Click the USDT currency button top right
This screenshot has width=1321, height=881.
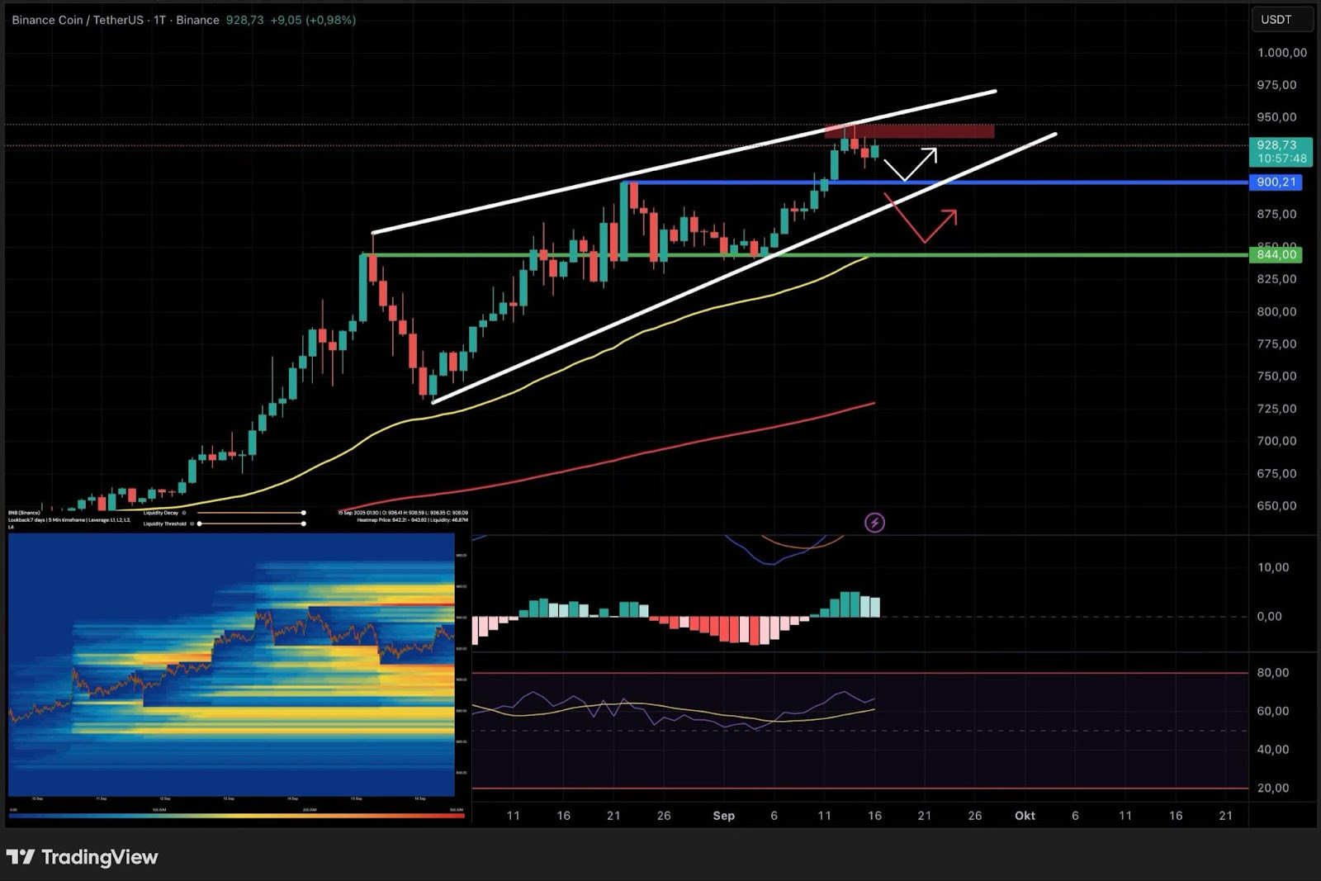coord(1281,19)
